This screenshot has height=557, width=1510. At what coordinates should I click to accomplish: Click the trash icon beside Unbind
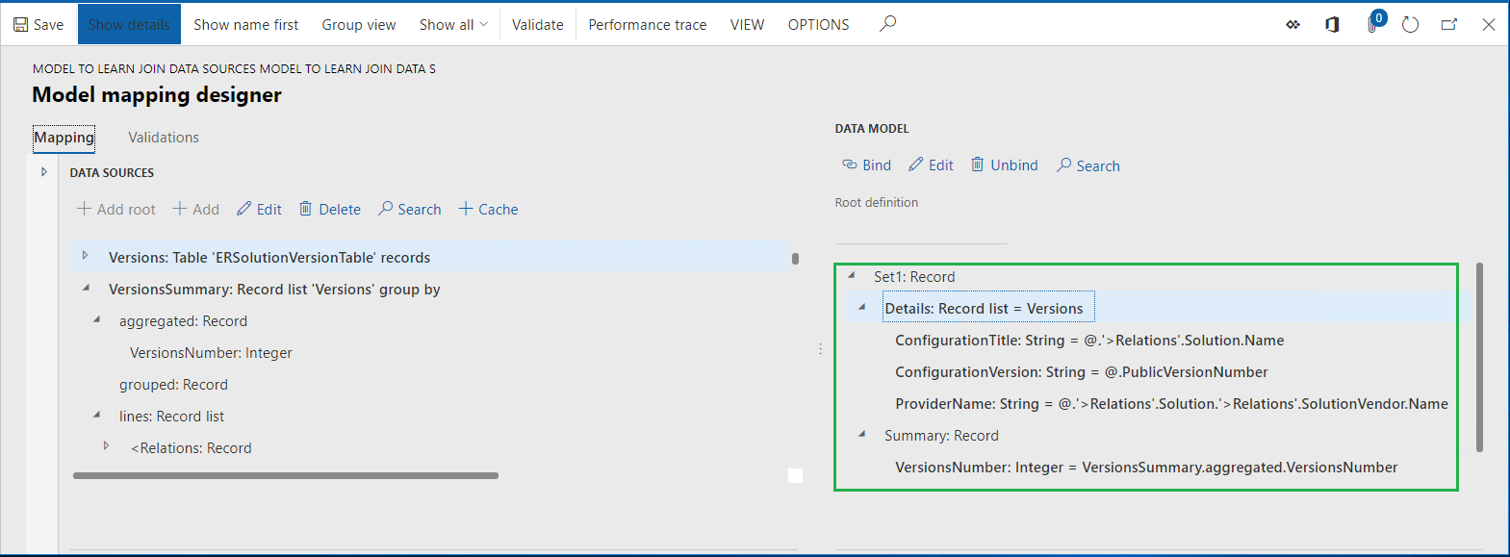click(x=978, y=165)
